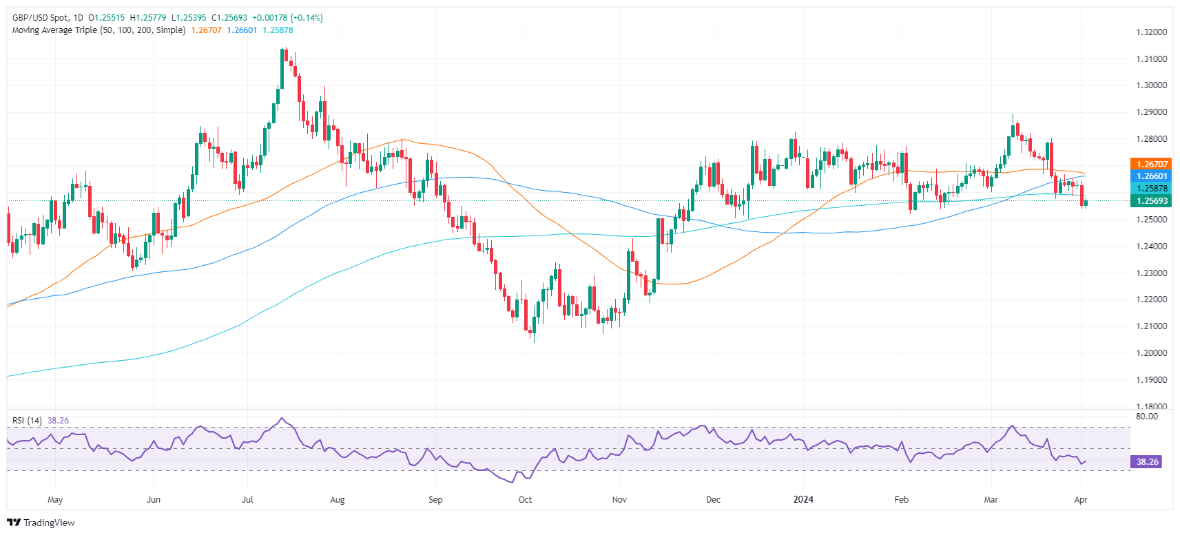
Task: Click the 80.00 RSI scale label
Action: point(1147,417)
